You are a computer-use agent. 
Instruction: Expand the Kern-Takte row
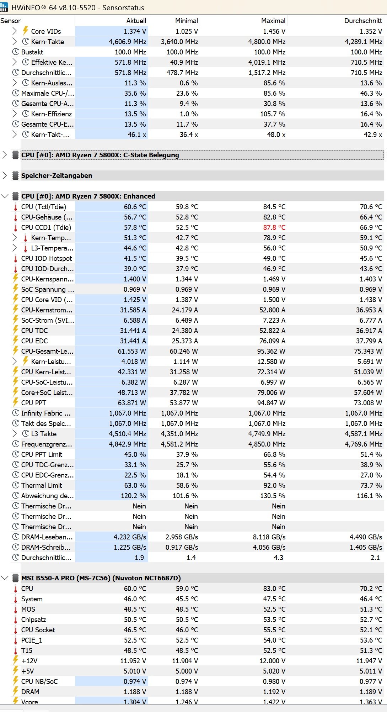click(x=14, y=42)
